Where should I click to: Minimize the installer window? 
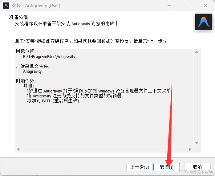pos(169,6)
